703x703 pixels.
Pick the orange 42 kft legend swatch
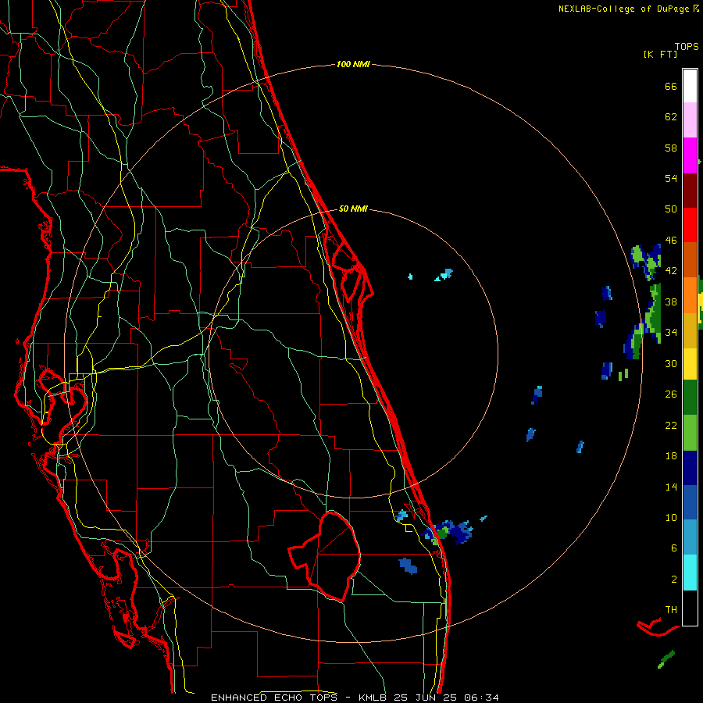tap(690, 294)
